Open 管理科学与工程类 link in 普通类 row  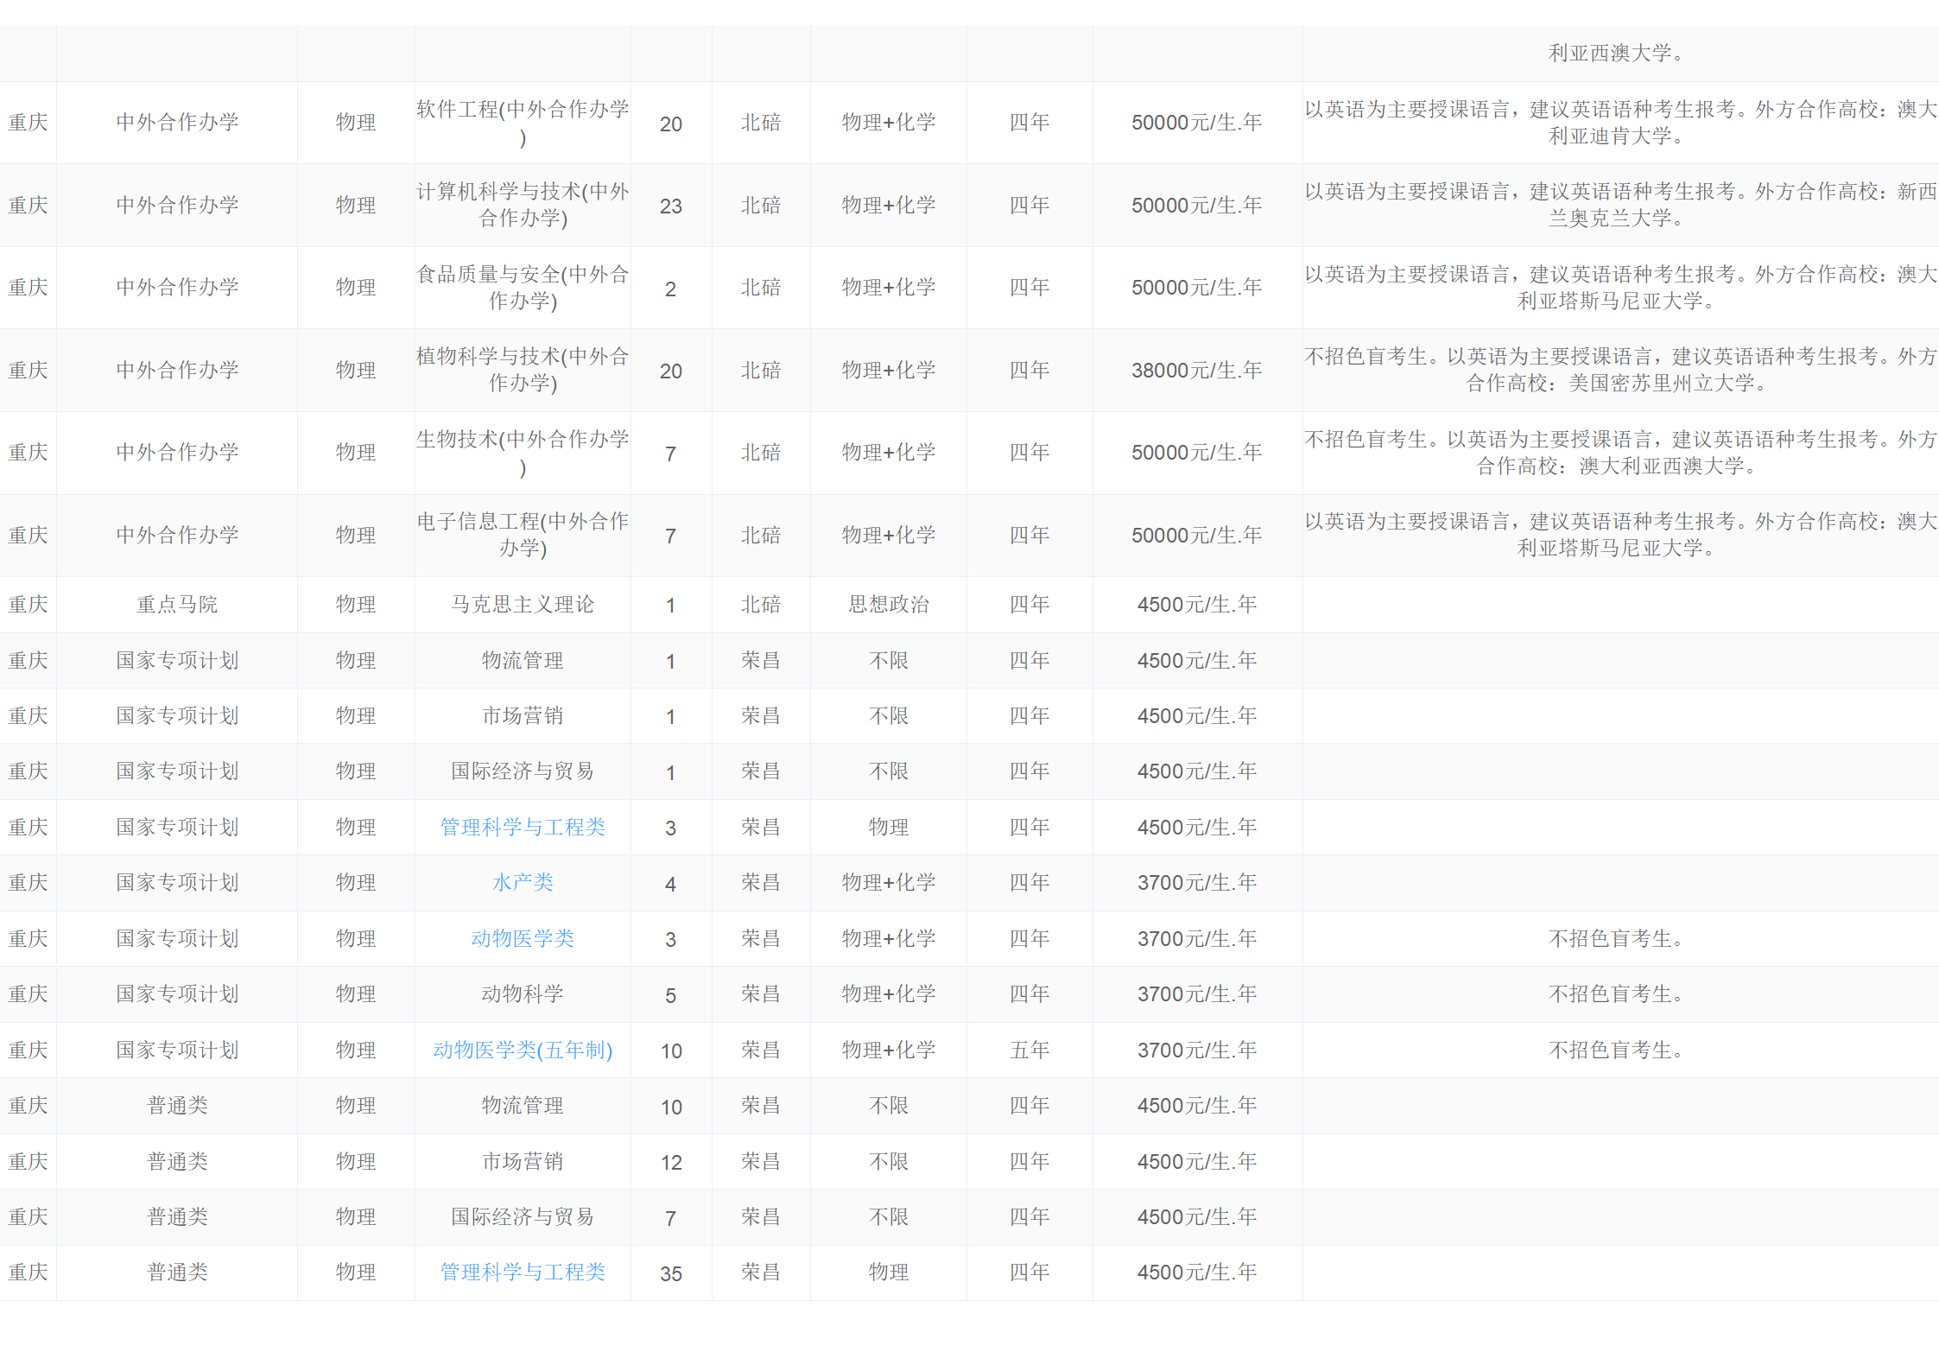[x=523, y=1273]
